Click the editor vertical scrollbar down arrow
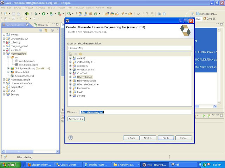 219,102
